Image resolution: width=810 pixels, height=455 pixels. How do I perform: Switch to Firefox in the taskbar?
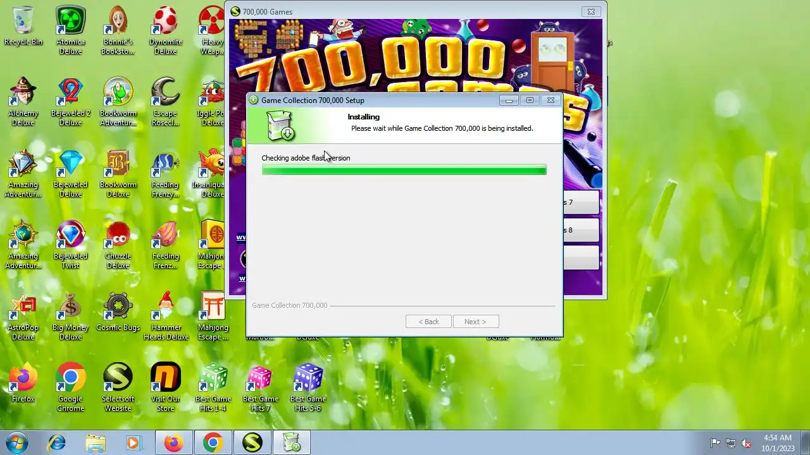(x=173, y=443)
